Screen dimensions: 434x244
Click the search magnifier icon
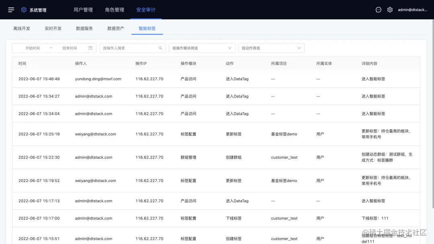point(160,48)
